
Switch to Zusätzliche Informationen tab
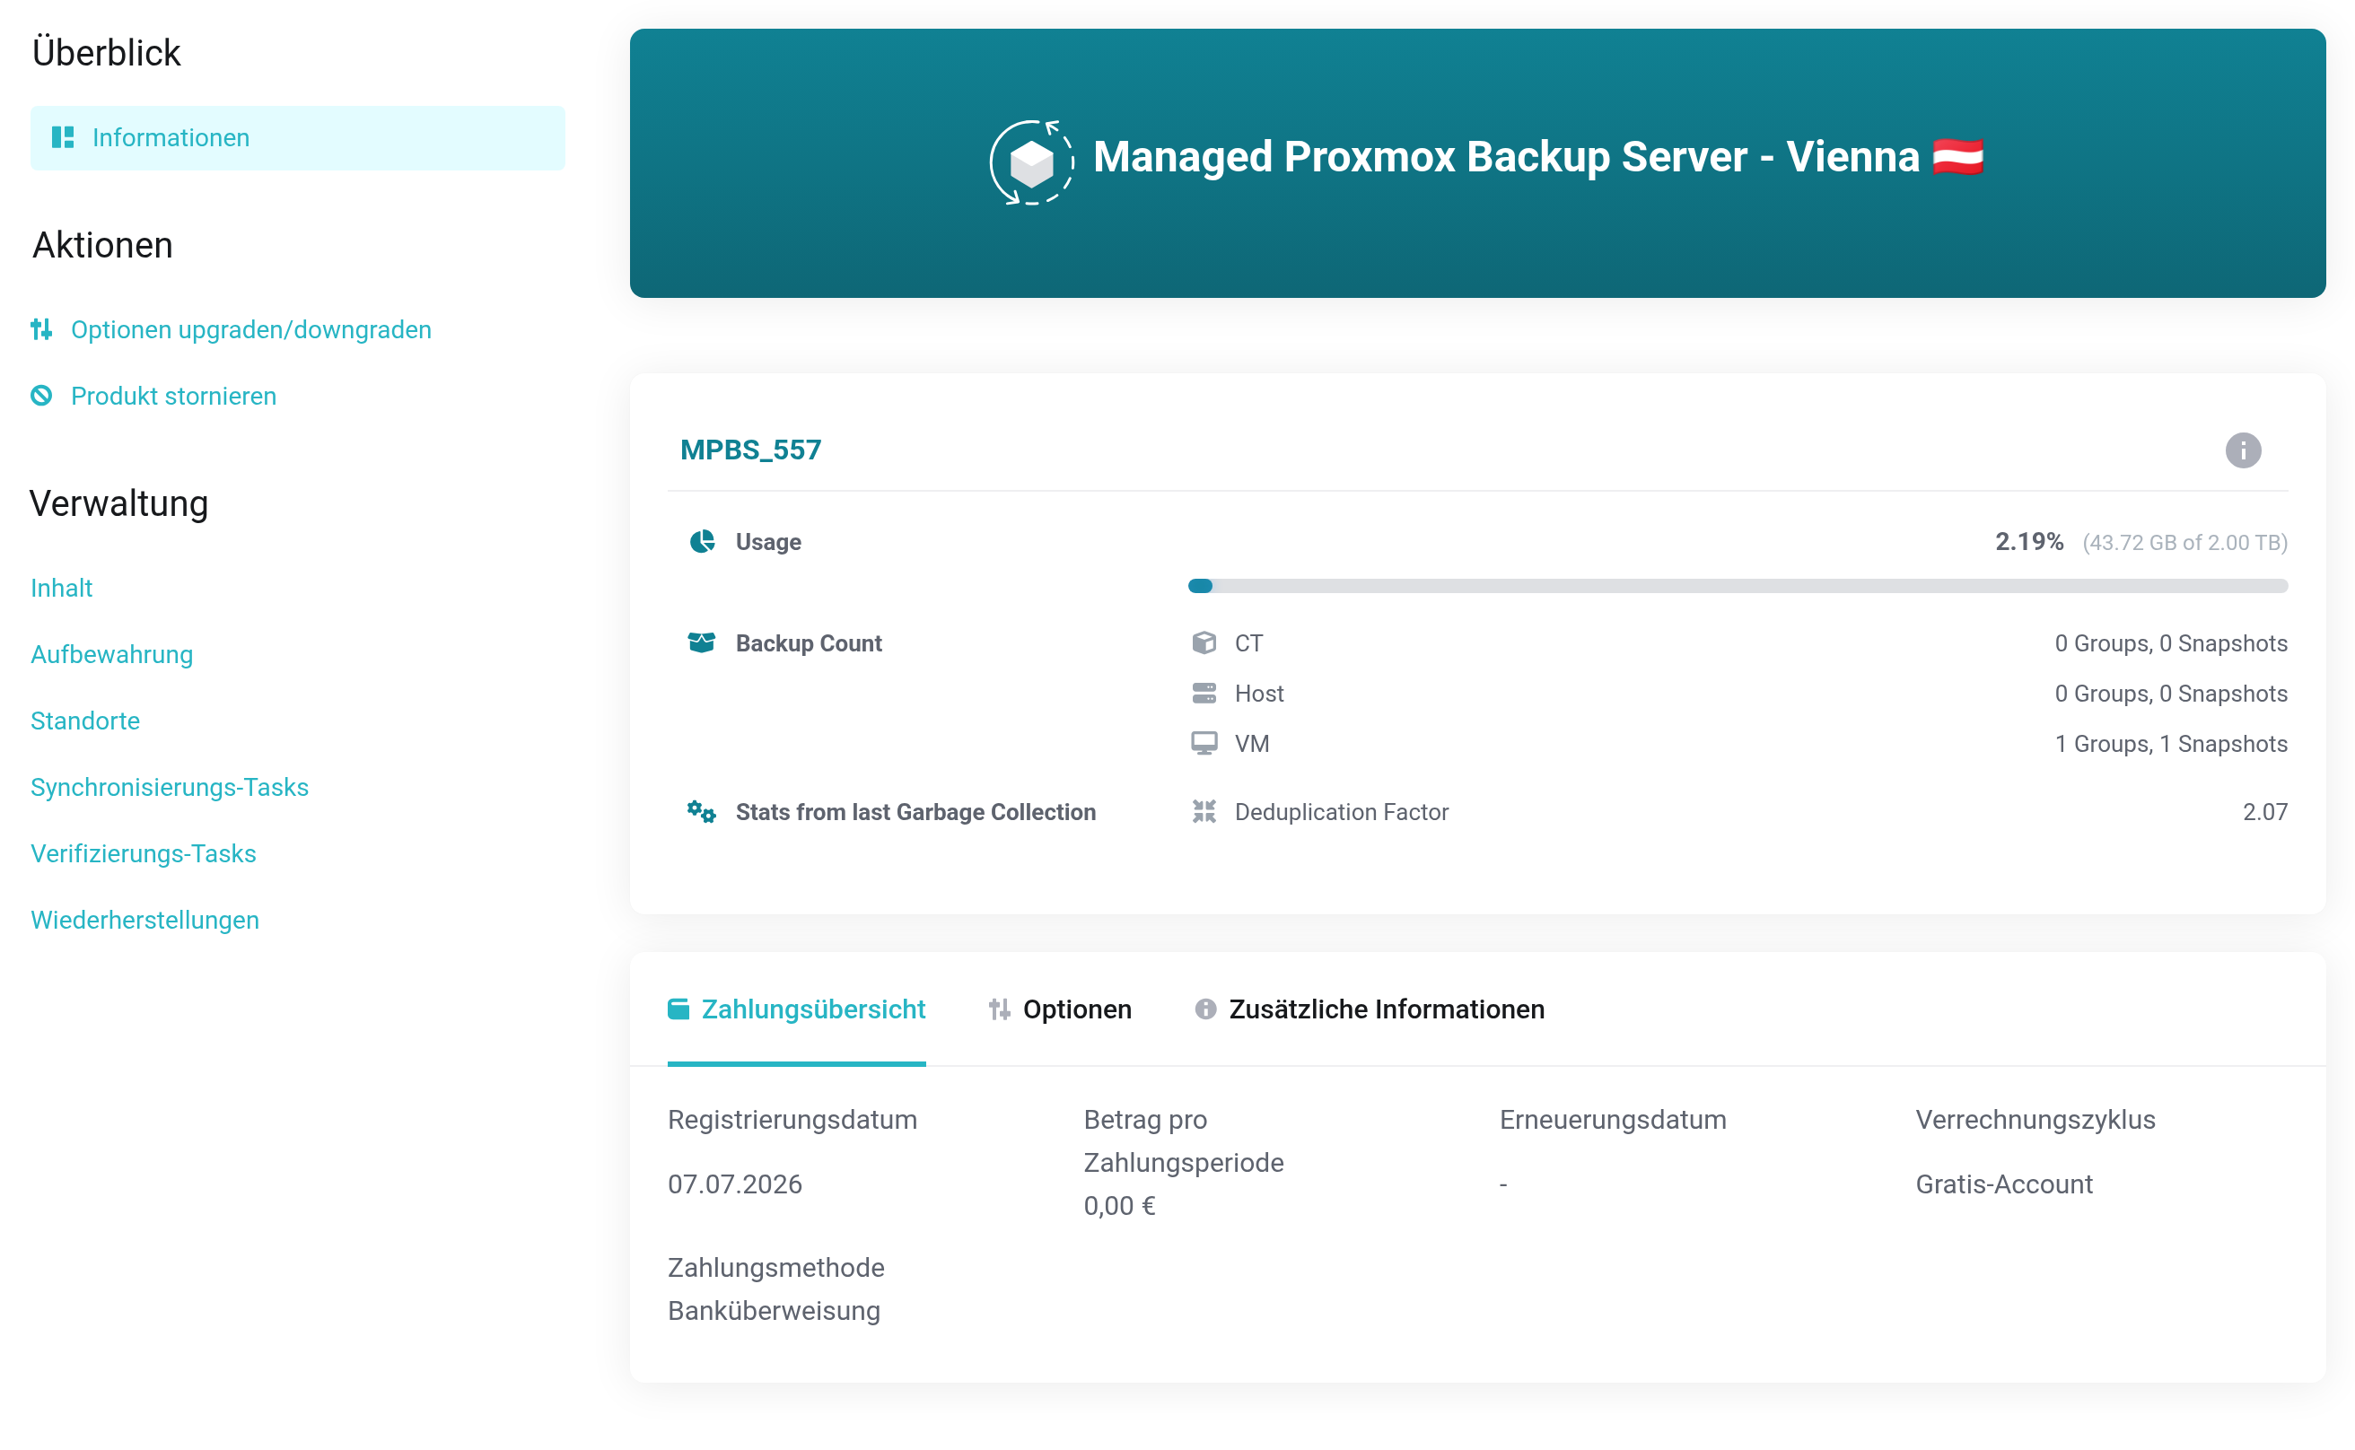coord(1370,1009)
